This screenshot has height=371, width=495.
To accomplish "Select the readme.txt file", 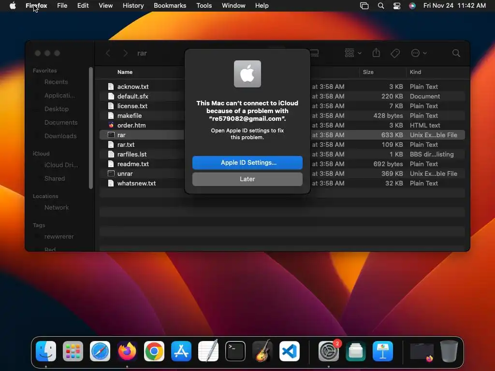I will (133, 164).
